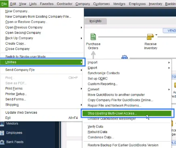
Task: Open the Company menu
Action: pos(83,4)
